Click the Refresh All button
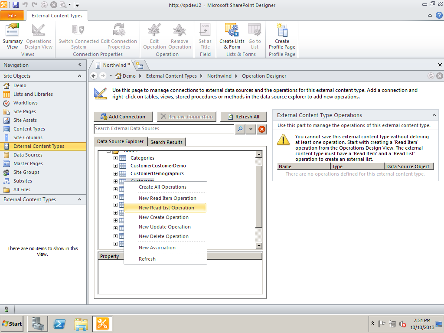The width and height of the screenshot is (444, 333). (244, 117)
